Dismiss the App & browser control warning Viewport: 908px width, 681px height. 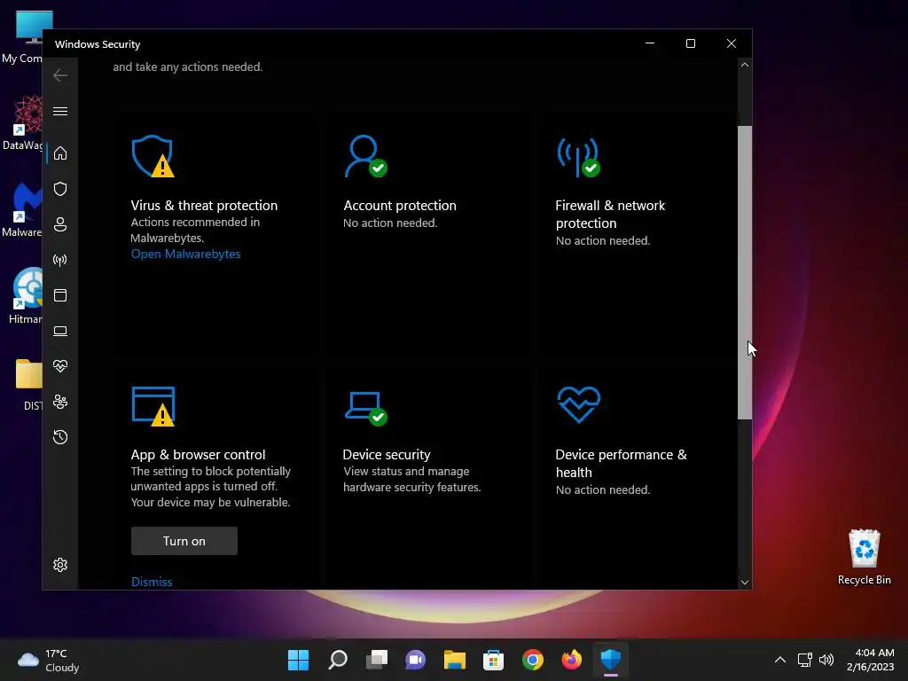pyautogui.click(x=152, y=582)
